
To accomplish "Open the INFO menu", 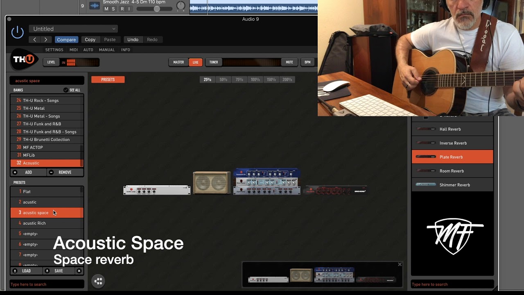I will coord(126,50).
